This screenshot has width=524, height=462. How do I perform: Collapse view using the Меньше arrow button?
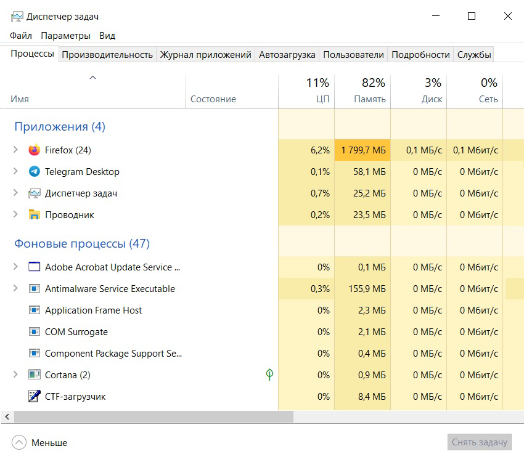(19, 442)
